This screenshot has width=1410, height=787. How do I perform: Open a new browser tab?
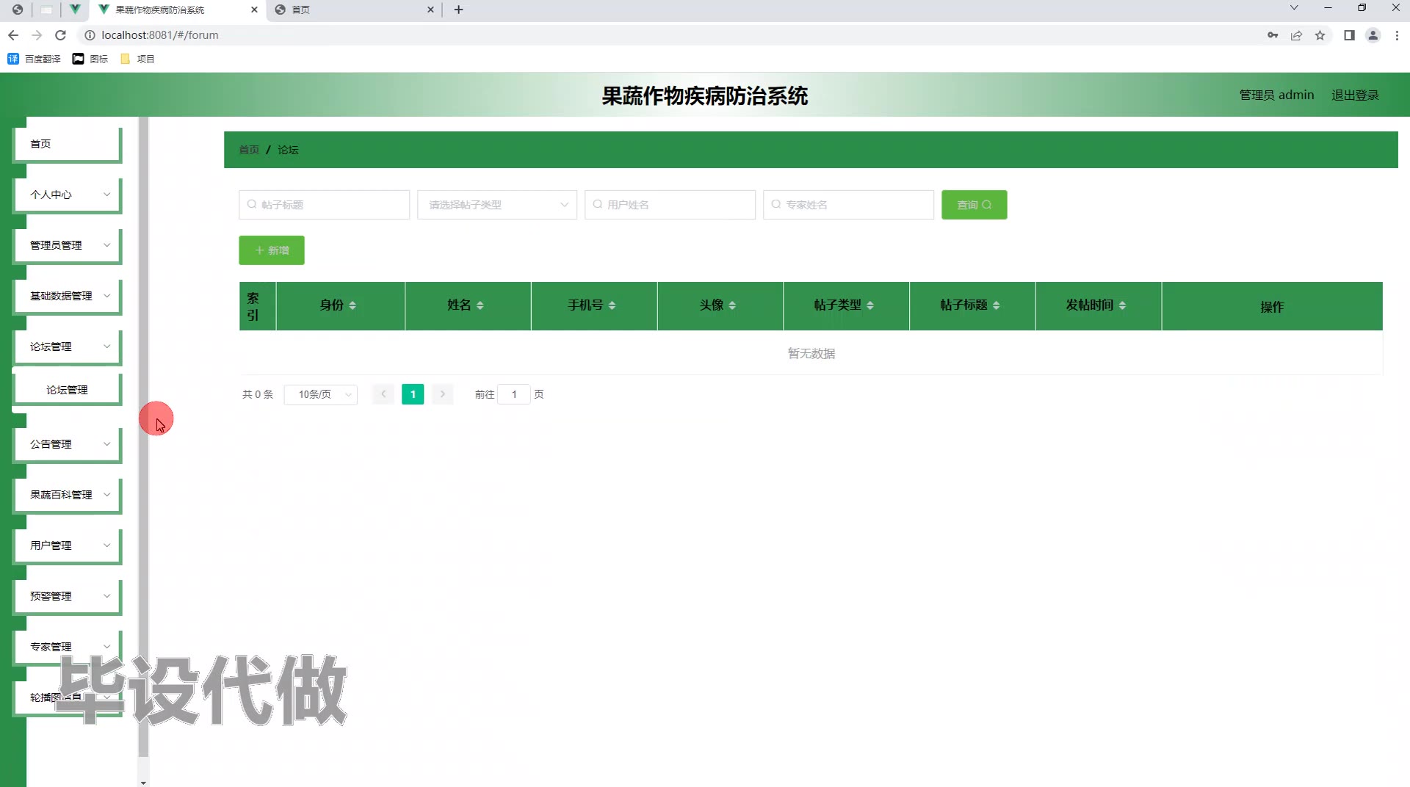(459, 10)
